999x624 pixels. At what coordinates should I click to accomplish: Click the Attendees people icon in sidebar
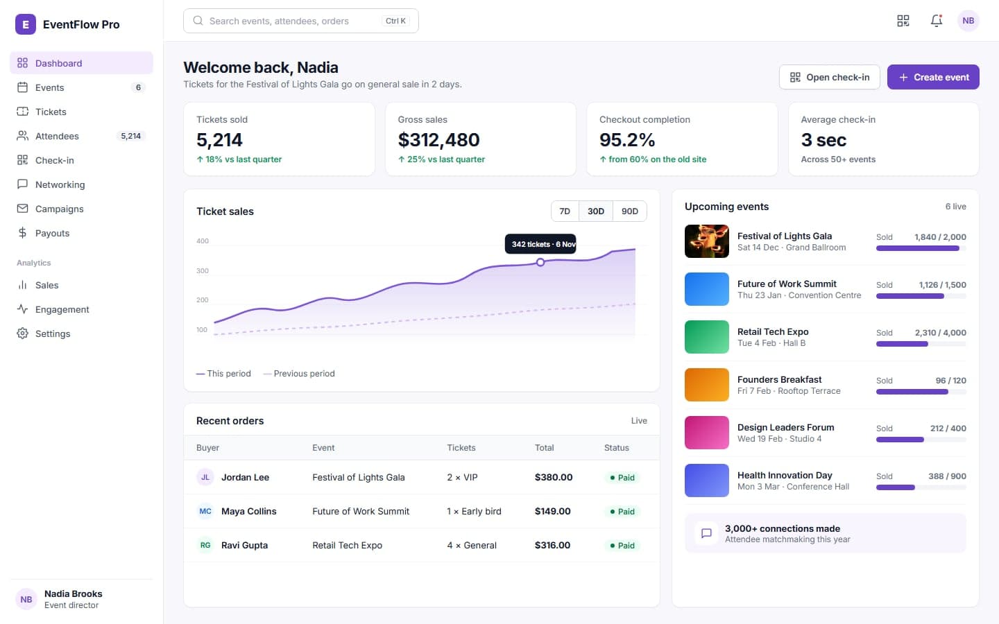(x=22, y=136)
